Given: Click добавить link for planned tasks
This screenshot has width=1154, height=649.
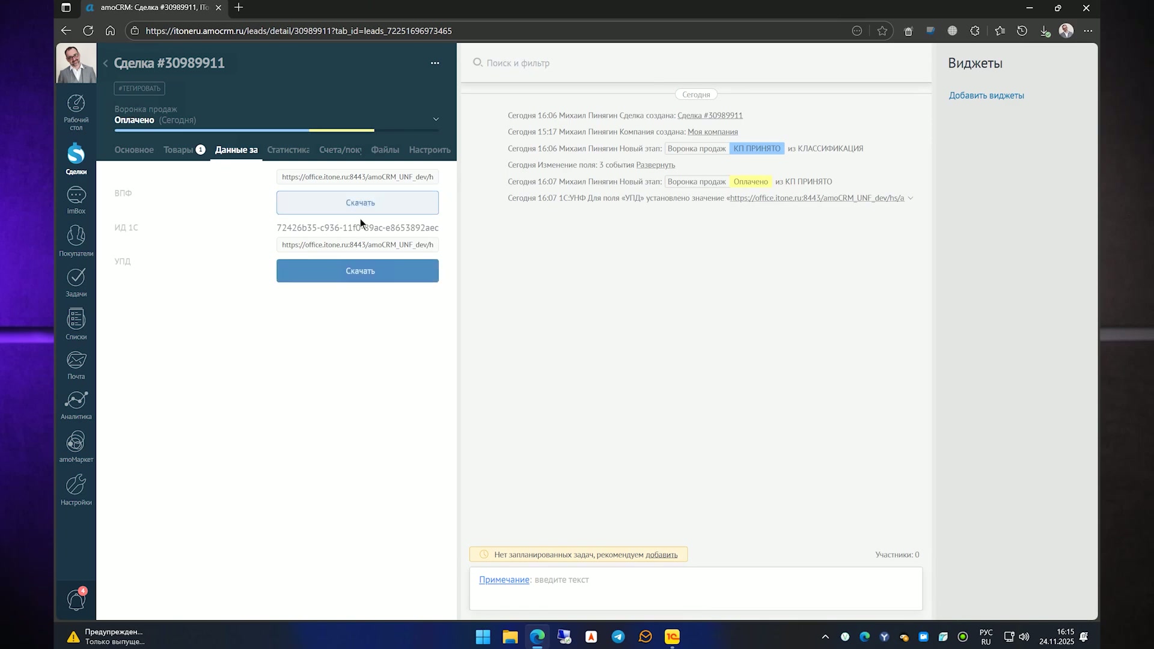Looking at the screenshot, I should pos(661,555).
